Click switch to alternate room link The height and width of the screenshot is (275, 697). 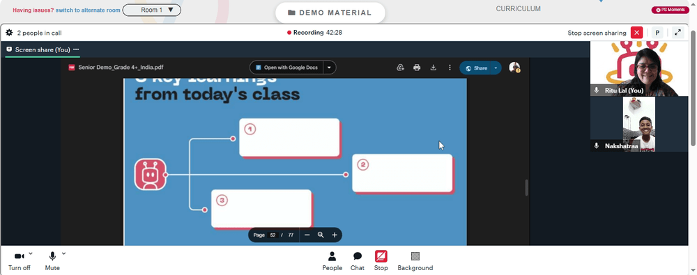[88, 10]
